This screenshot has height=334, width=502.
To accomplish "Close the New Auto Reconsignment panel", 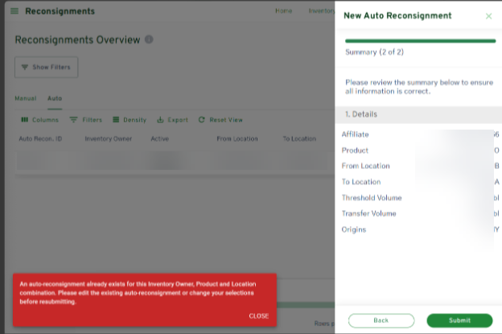I will coord(488,15).
